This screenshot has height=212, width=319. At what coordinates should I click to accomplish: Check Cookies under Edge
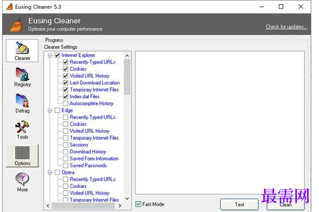click(65, 125)
